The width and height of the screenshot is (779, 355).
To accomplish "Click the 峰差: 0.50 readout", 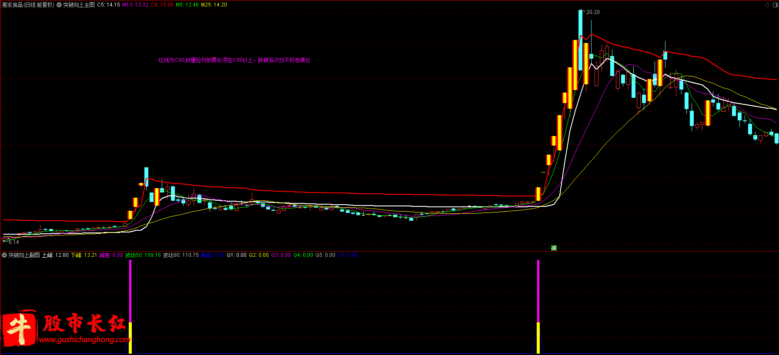I will tap(111, 255).
